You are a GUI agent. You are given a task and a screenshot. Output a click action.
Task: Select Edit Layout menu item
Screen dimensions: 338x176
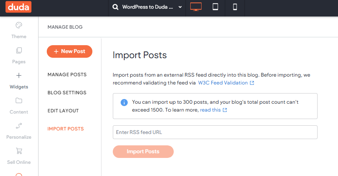tap(63, 111)
